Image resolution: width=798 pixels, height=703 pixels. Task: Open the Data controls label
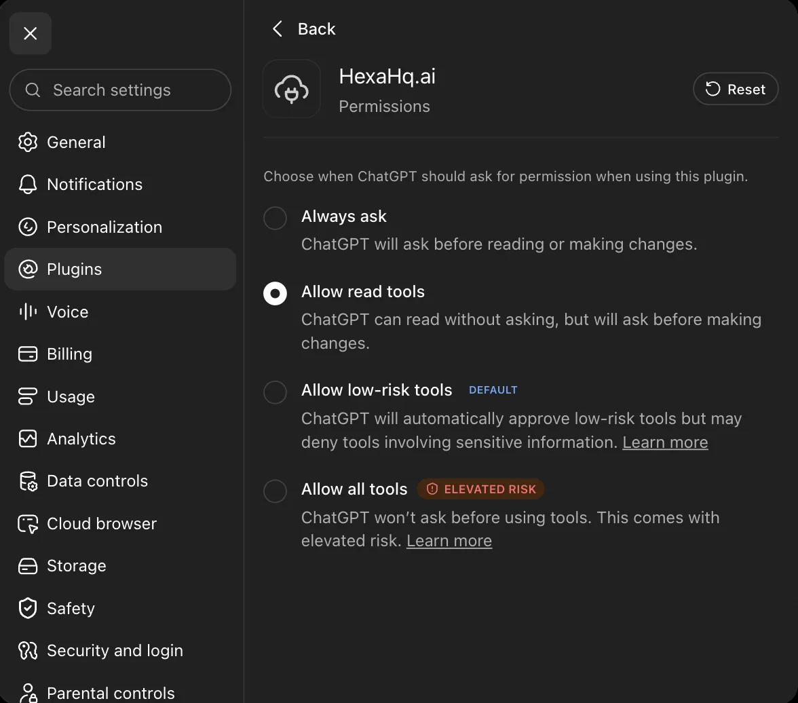pyautogui.click(x=97, y=481)
